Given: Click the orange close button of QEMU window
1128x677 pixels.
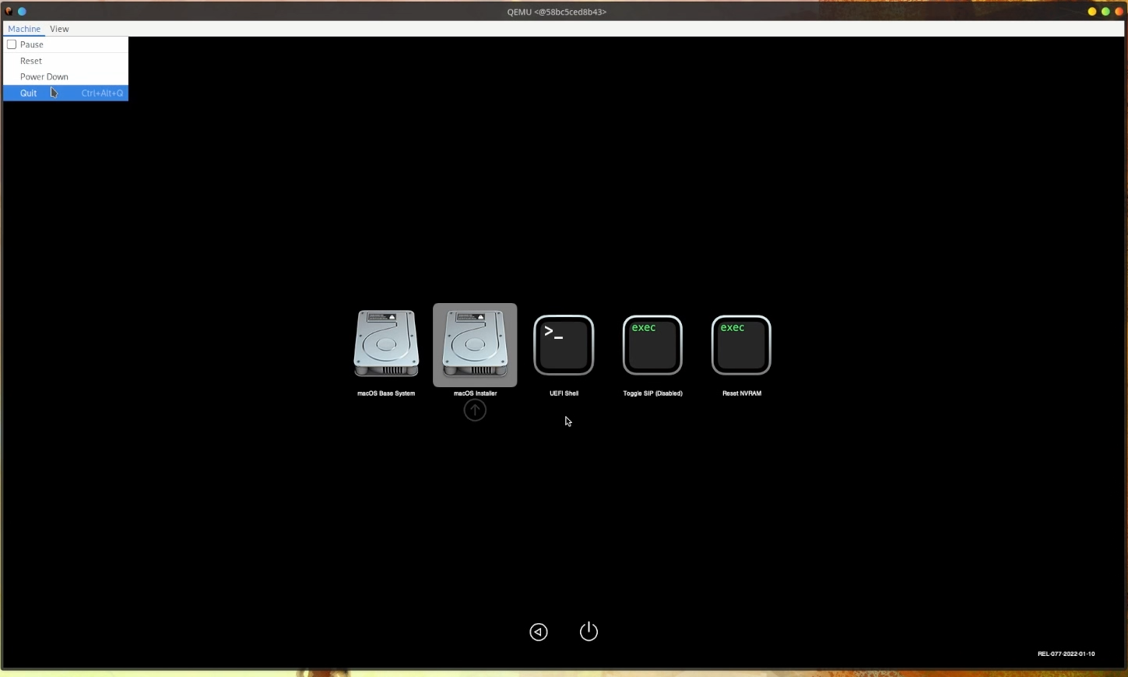Looking at the screenshot, I should pyautogui.click(x=1119, y=12).
